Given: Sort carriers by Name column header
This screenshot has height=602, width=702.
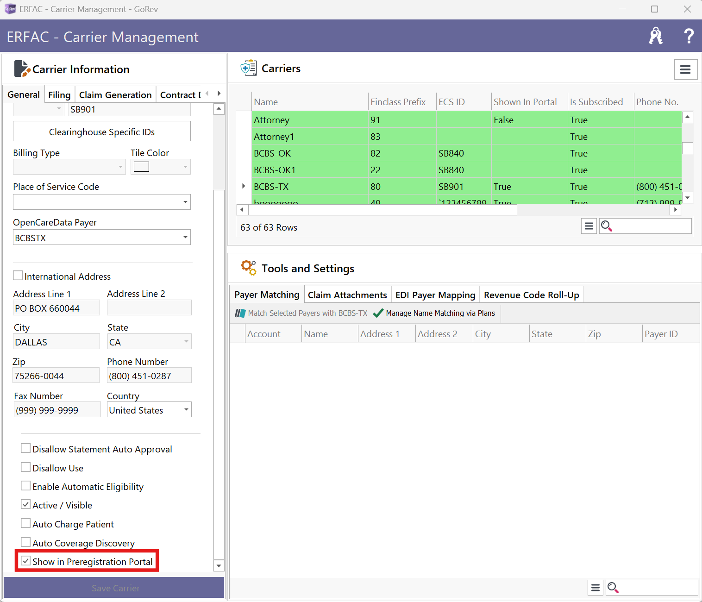Looking at the screenshot, I should coord(310,102).
